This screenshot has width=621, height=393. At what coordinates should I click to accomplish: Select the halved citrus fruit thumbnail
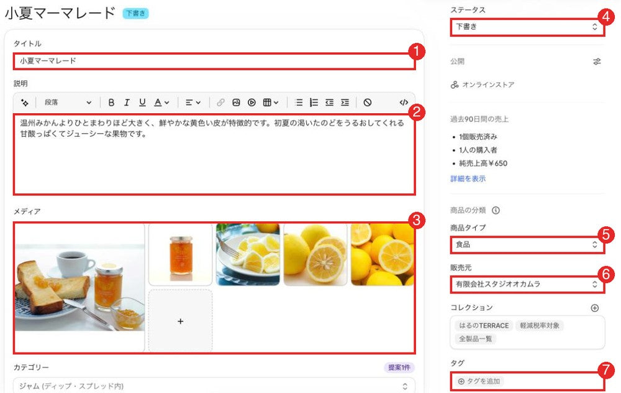tap(315, 254)
